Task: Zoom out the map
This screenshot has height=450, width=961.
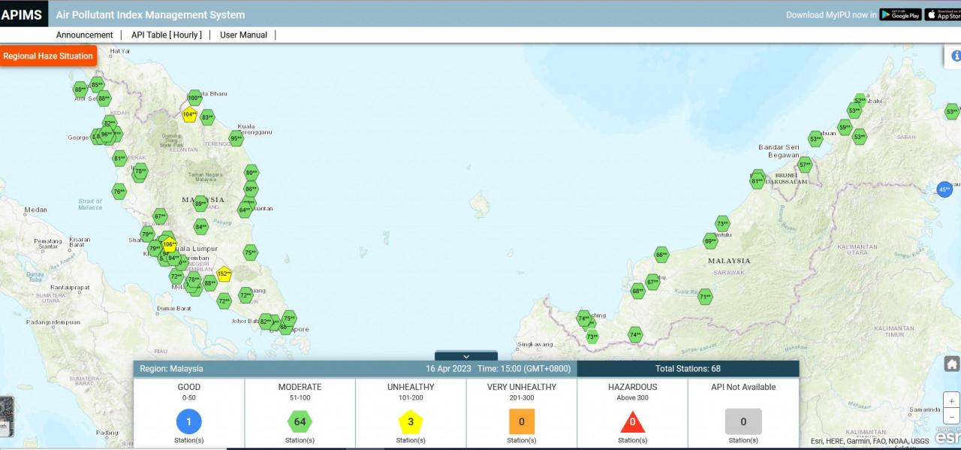Action: pos(951,417)
